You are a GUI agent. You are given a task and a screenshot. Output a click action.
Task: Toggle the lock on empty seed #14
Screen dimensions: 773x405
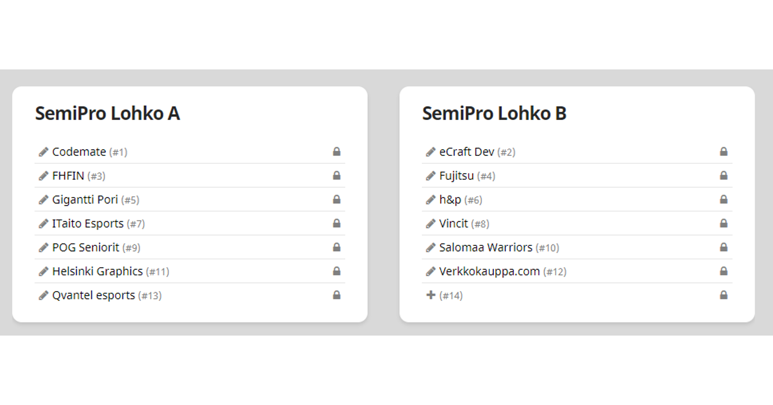pos(724,295)
